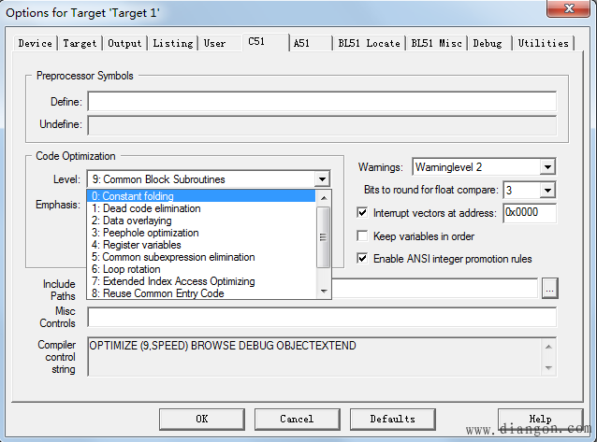Open the Warnings level dropdown
This screenshot has width=597, height=442.
pos(546,167)
